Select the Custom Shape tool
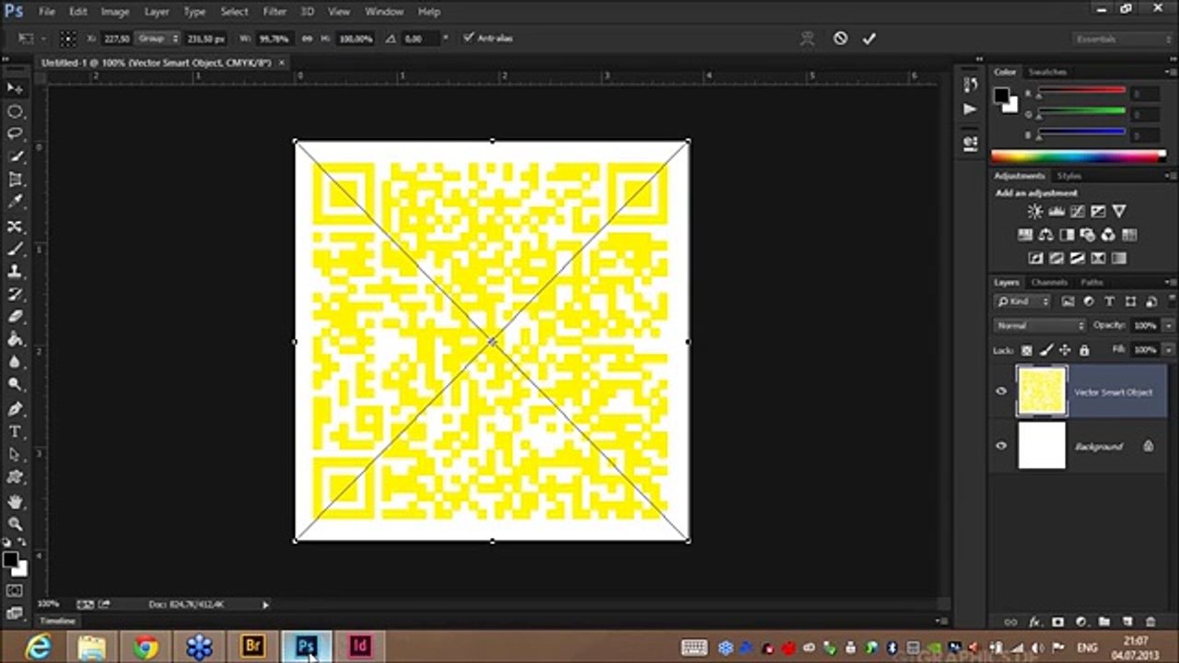Viewport: 1179px width, 663px height. (x=15, y=478)
